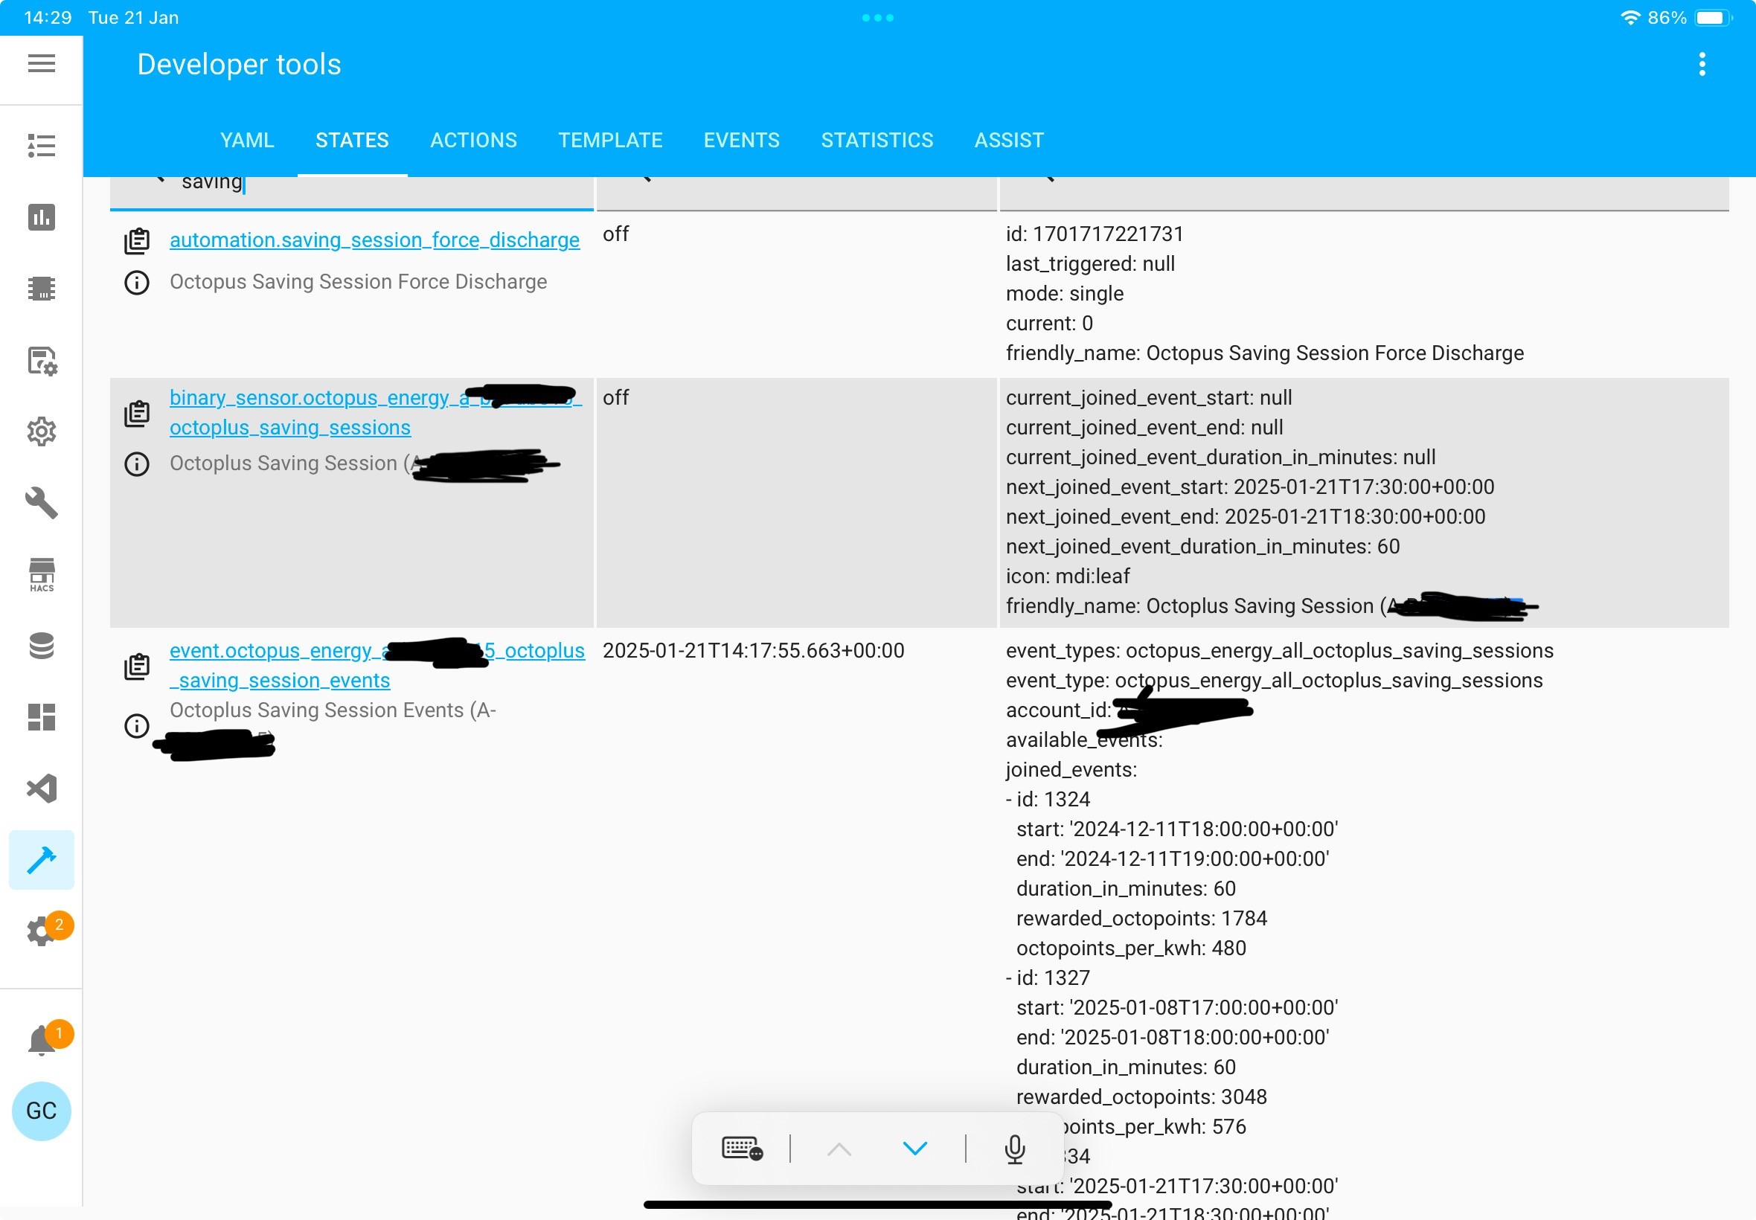Select 'id: 1701717221731' attribute text
1756x1220 pixels.
1094,234
